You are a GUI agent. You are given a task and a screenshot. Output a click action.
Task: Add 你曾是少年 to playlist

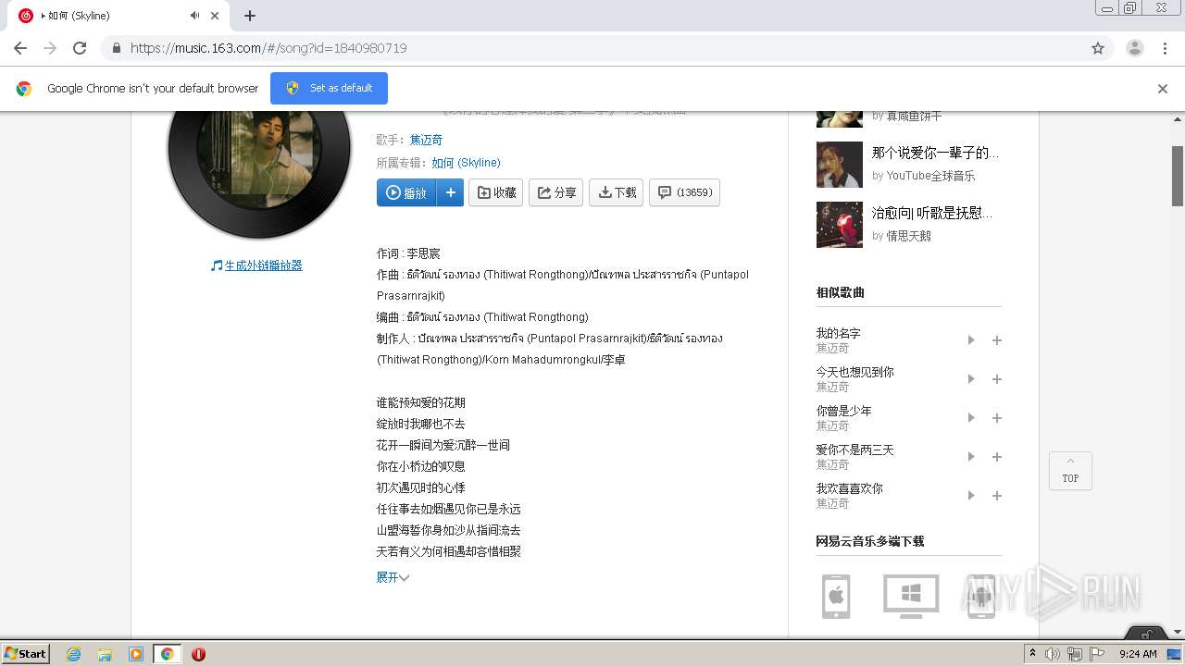pyautogui.click(x=997, y=418)
